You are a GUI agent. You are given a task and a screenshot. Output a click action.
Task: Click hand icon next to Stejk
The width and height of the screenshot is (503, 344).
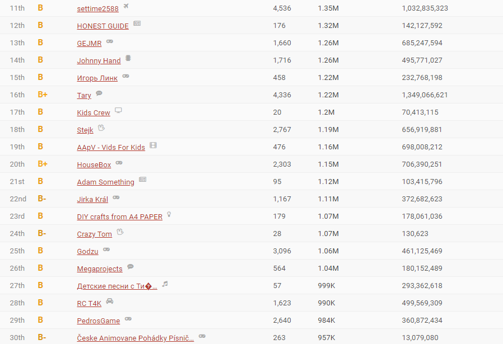tap(101, 128)
